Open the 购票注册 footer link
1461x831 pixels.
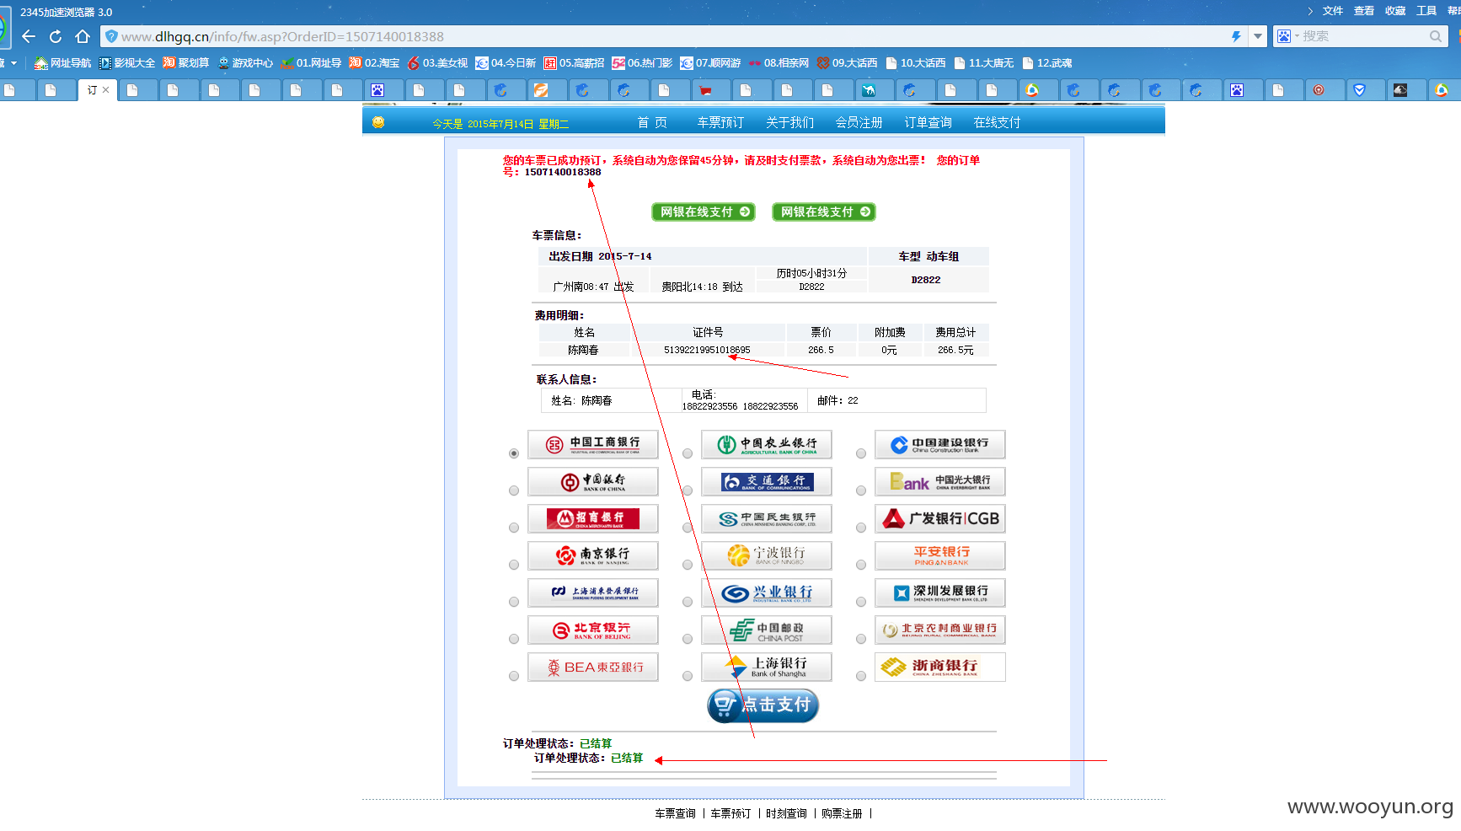(842, 813)
